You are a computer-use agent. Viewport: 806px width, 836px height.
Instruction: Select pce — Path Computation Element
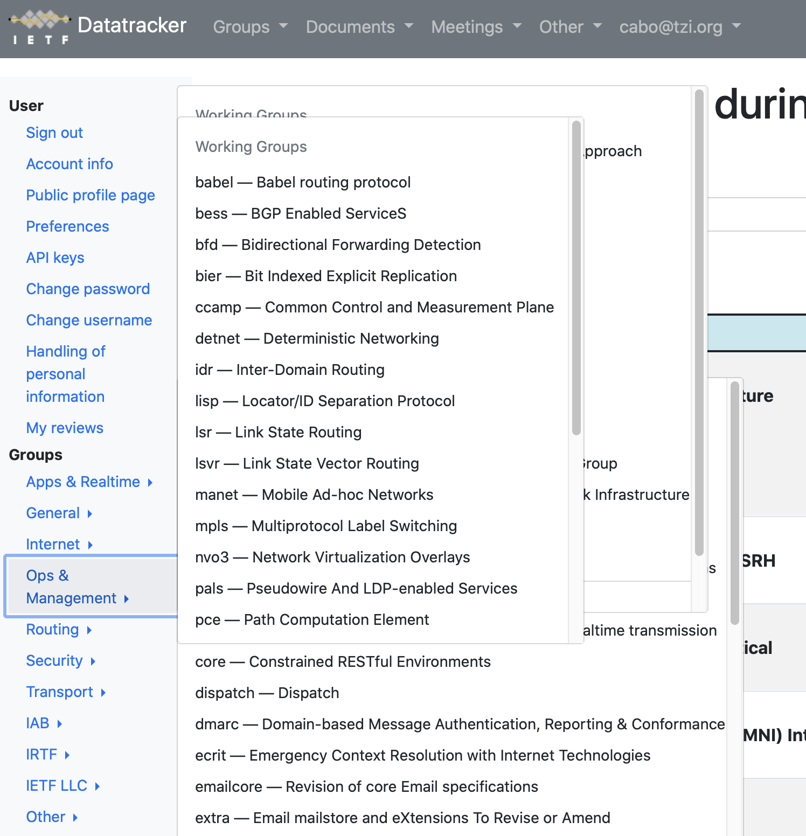(312, 619)
